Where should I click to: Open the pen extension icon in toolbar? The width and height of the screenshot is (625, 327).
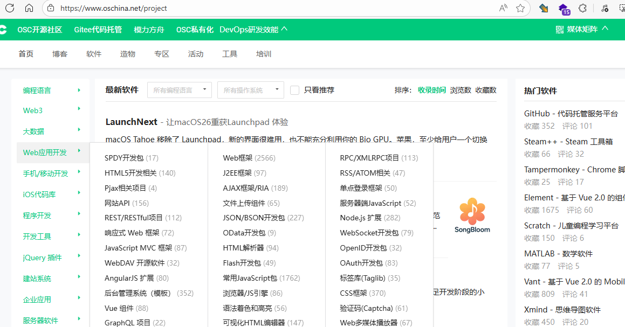click(x=543, y=8)
